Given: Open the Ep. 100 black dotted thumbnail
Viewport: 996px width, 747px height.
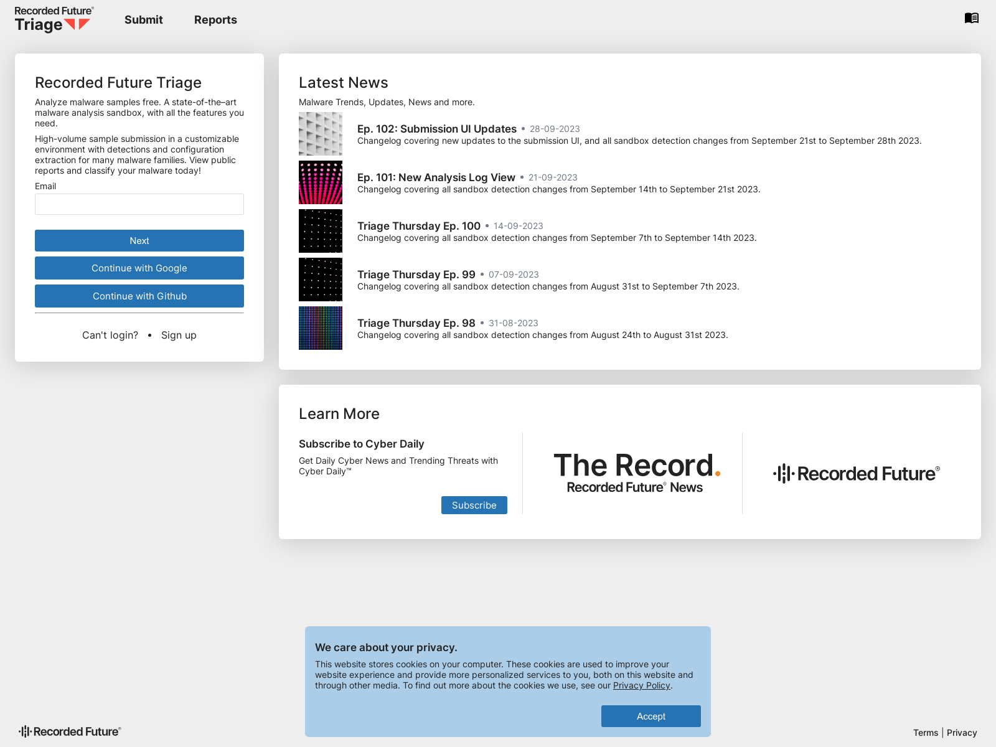Looking at the screenshot, I should point(321,231).
